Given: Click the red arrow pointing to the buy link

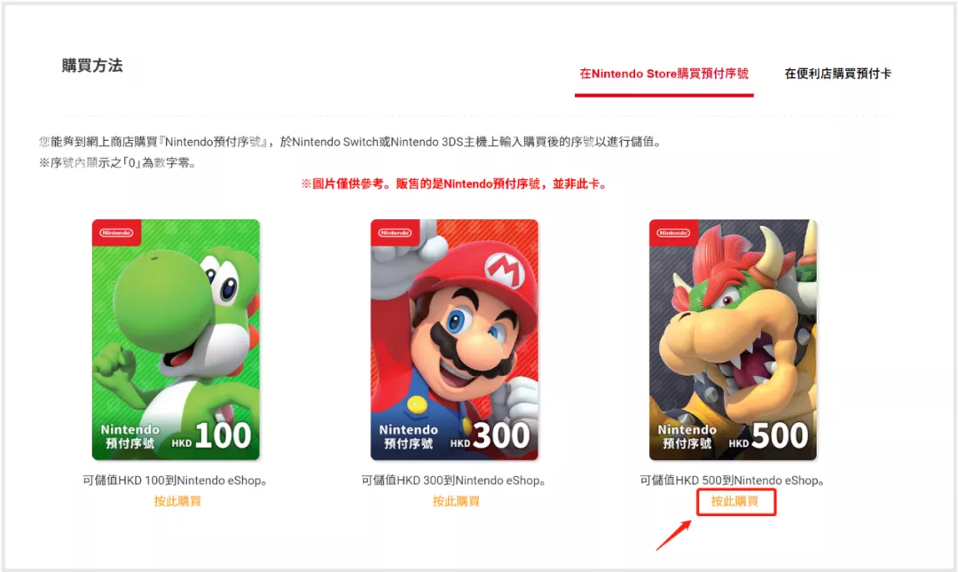Looking at the screenshot, I should click(x=674, y=535).
